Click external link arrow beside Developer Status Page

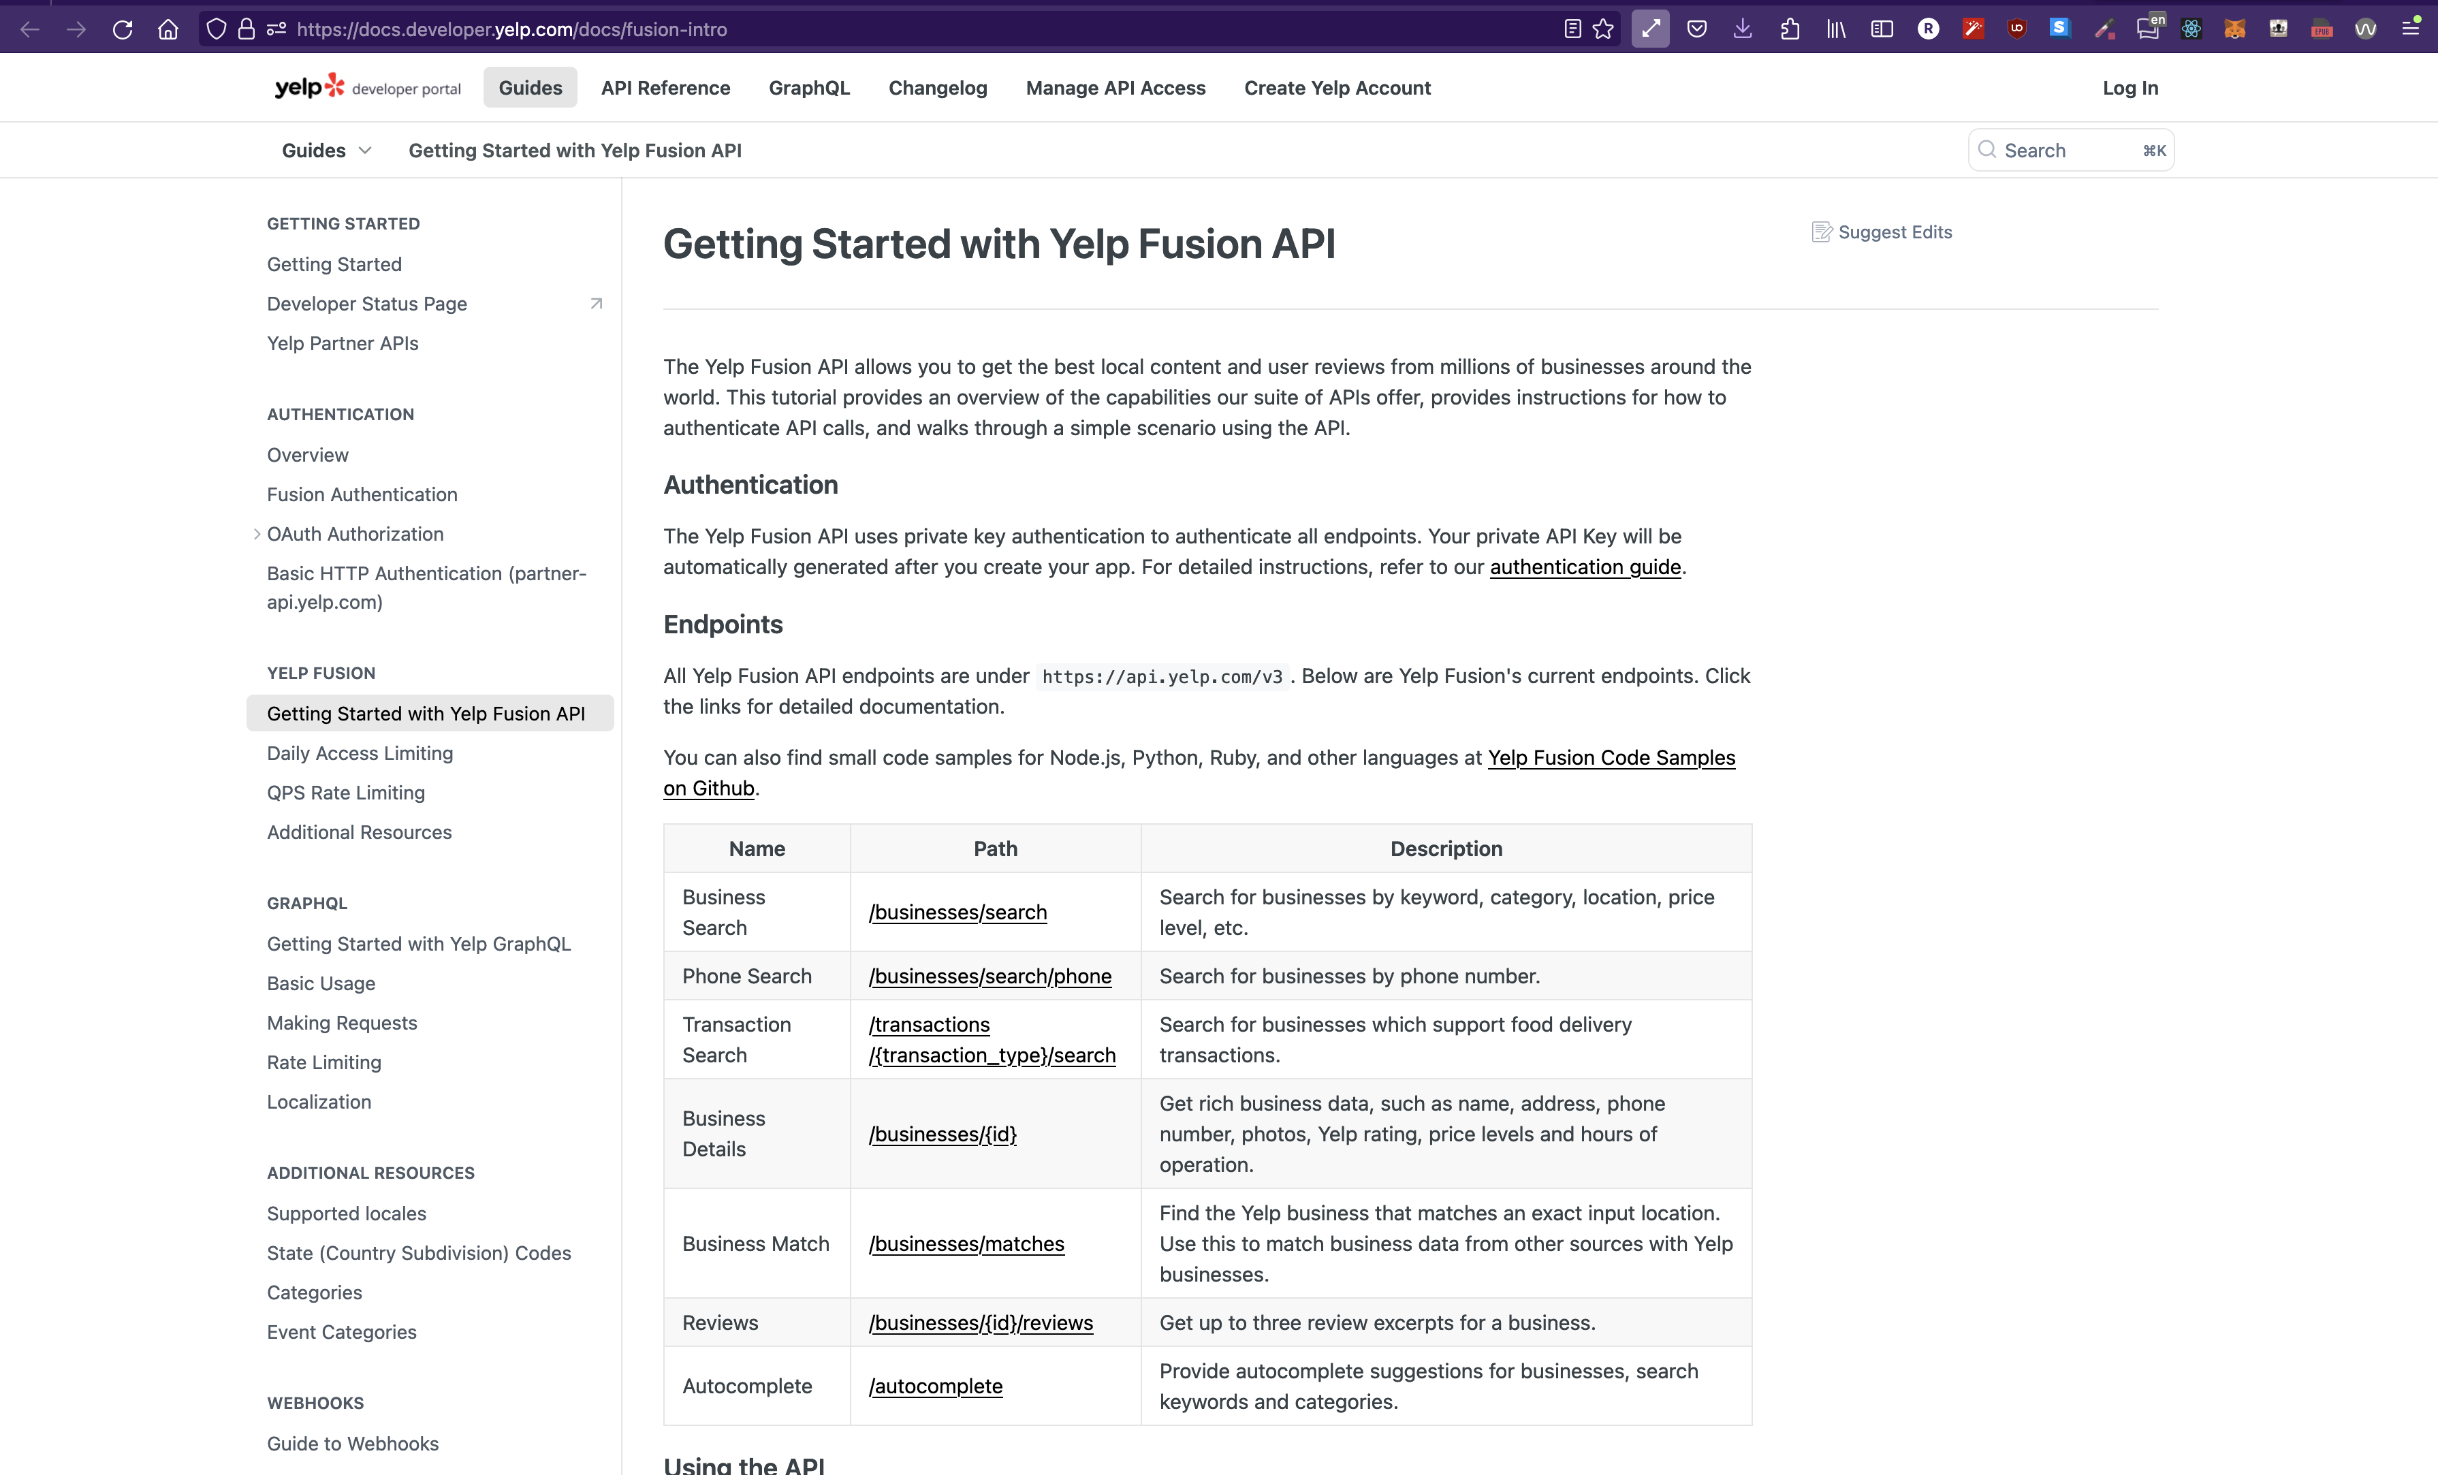pyautogui.click(x=596, y=304)
